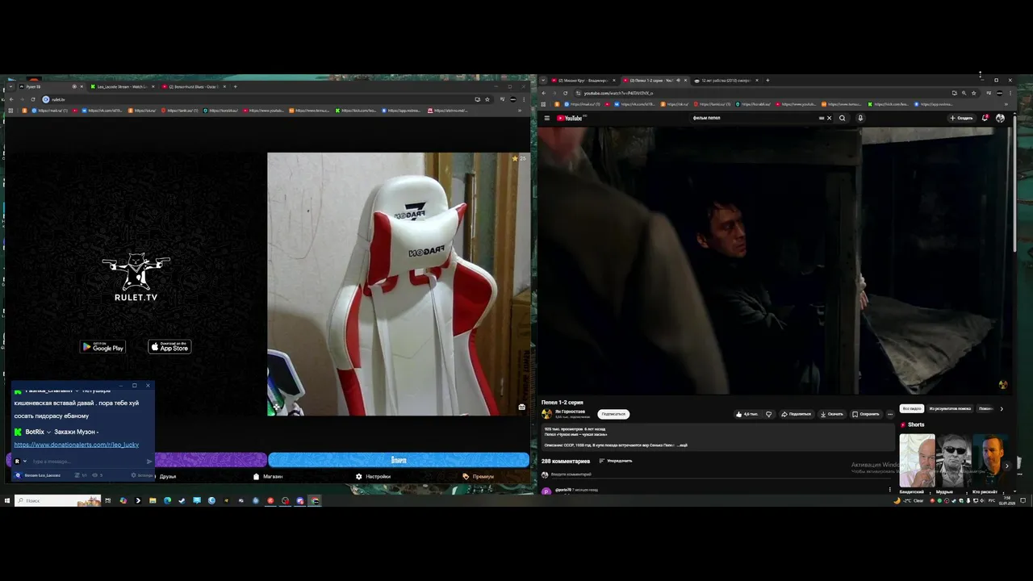The width and height of the screenshot is (1033, 581).
Task: Click the Сохранить save button
Action: 866,414
